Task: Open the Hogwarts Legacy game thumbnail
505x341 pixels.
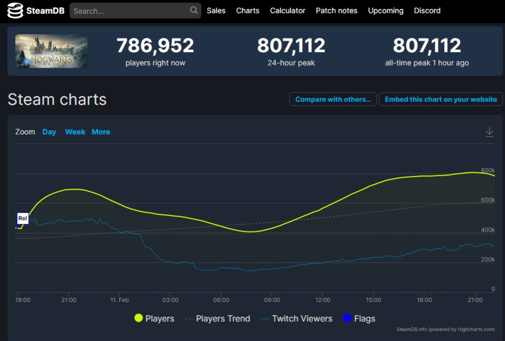Action: point(51,51)
